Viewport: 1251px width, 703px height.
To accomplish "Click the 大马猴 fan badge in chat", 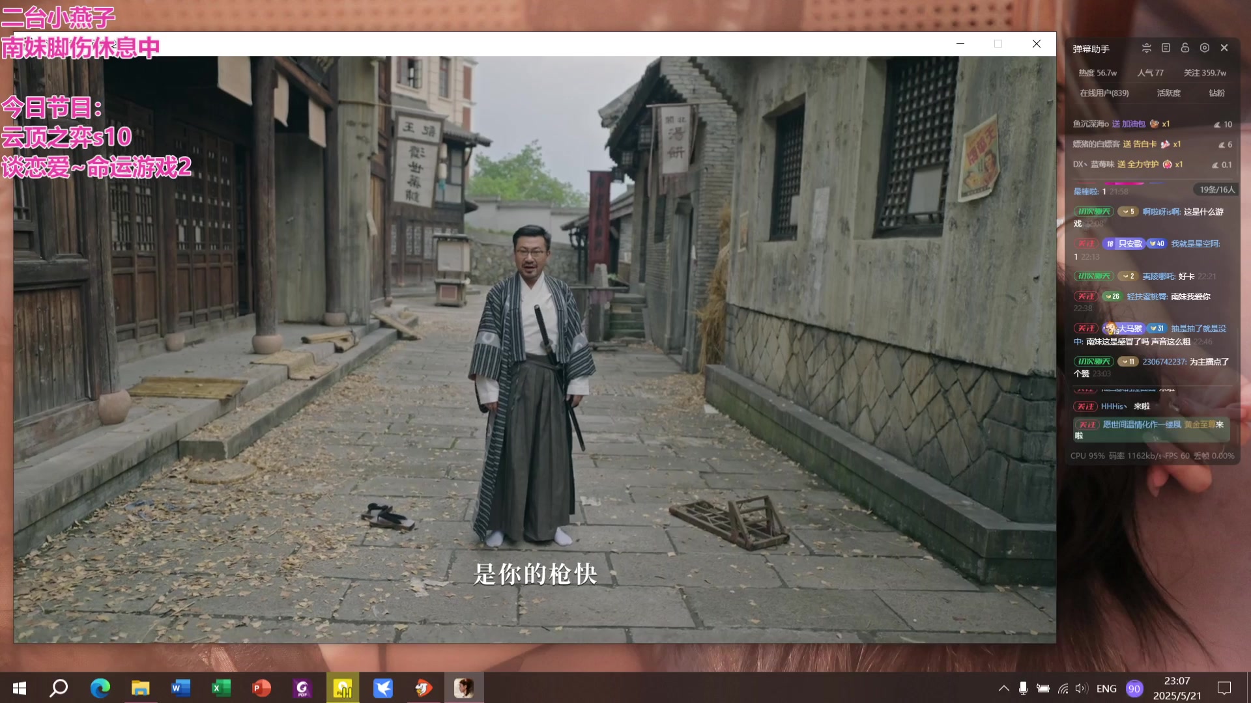I will click(x=1123, y=329).
